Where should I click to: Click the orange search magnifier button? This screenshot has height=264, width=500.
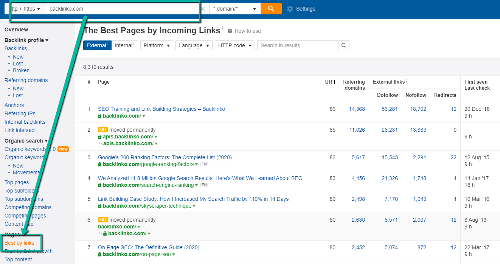(x=271, y=9)
